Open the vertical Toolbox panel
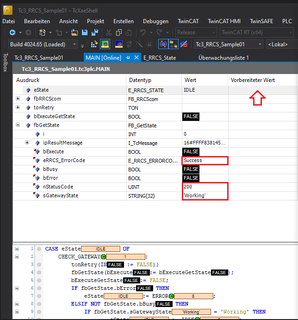Viewport: 298px width, 320px height. [x=5, y=63]
